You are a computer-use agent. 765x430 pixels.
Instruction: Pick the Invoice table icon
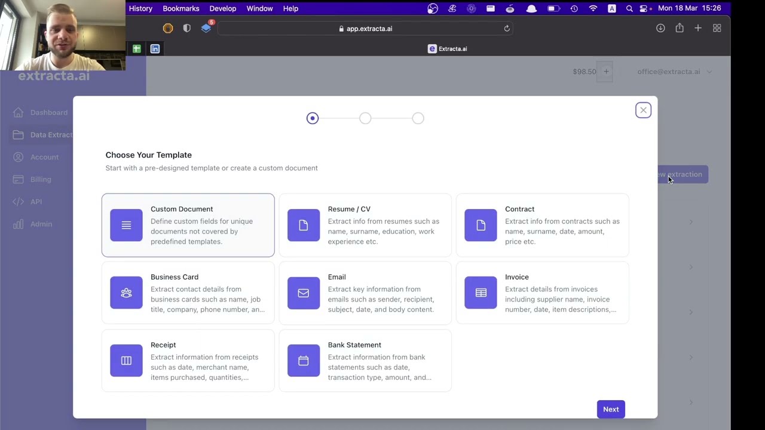tap(481, 293)
